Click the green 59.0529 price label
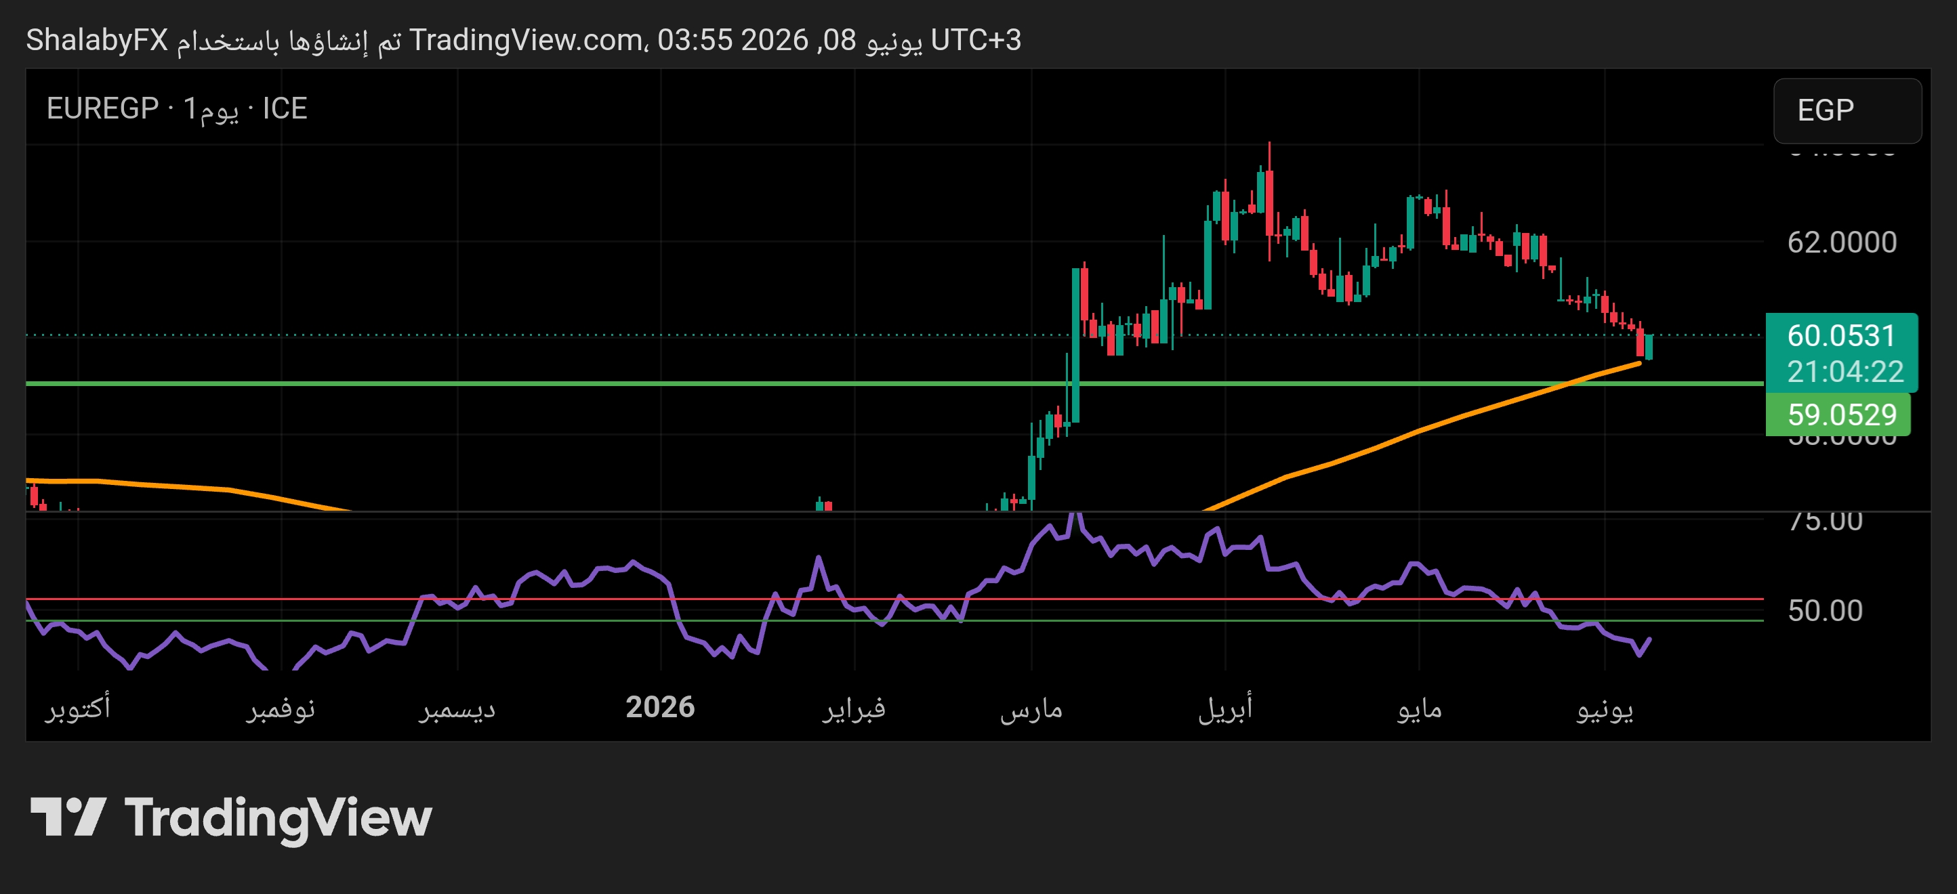 1837,414
